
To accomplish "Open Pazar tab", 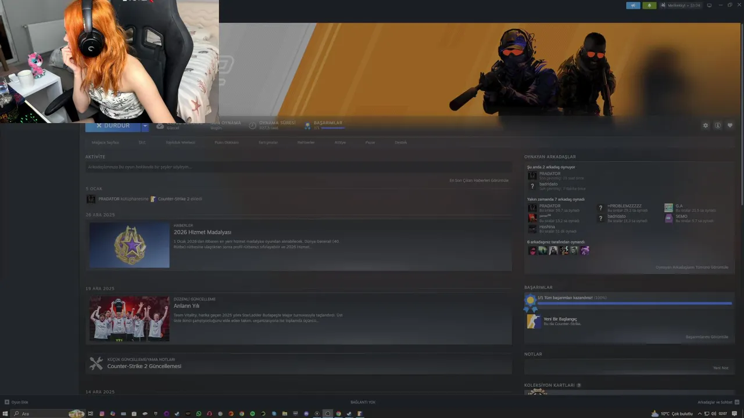I will coord(370,142).
